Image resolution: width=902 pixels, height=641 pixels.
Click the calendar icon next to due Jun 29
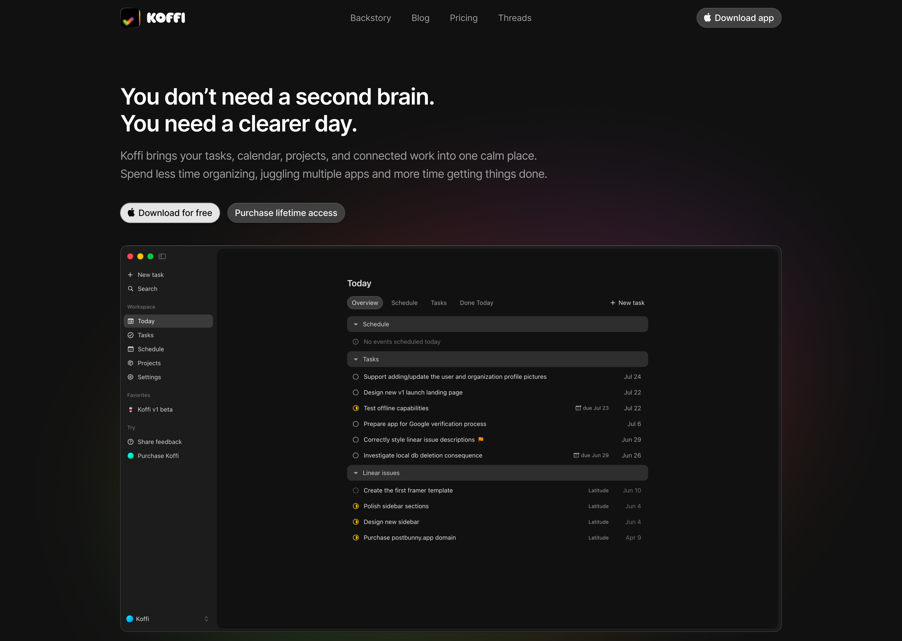coord(576,455)
